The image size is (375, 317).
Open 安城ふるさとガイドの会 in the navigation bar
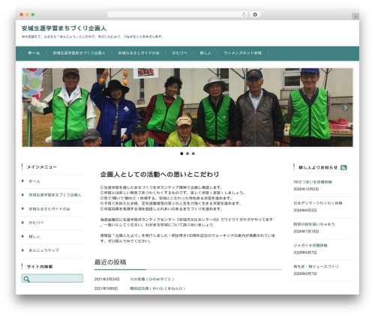[x=139, y=53]
